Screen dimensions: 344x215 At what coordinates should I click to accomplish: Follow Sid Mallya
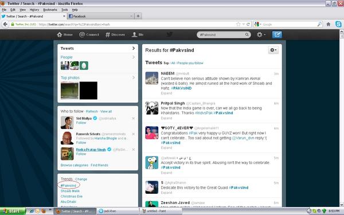tap(81, 123)
